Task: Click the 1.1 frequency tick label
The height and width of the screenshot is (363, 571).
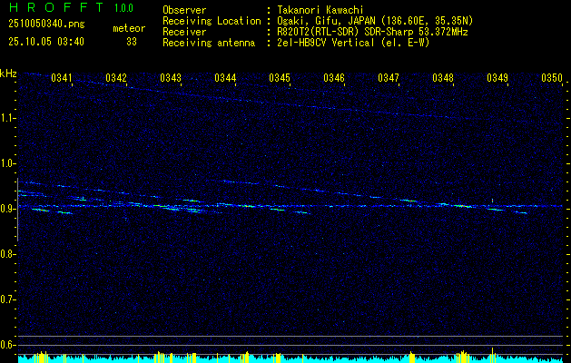Action: (x=8, y=118)
